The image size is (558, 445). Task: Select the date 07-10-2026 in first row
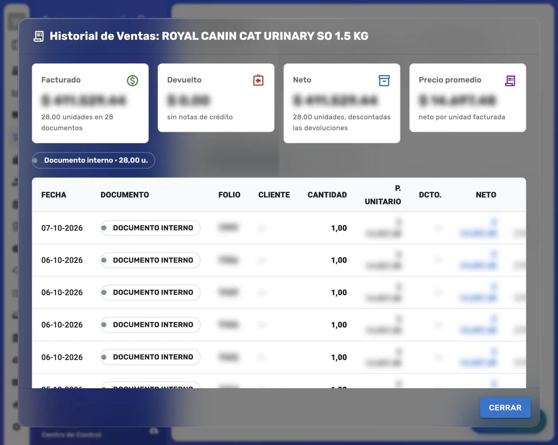pyautogui.click(x=62, y=228)
